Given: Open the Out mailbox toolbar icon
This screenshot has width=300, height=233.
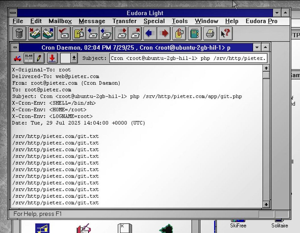Looking at the screenshot, I should coord(48,34).
